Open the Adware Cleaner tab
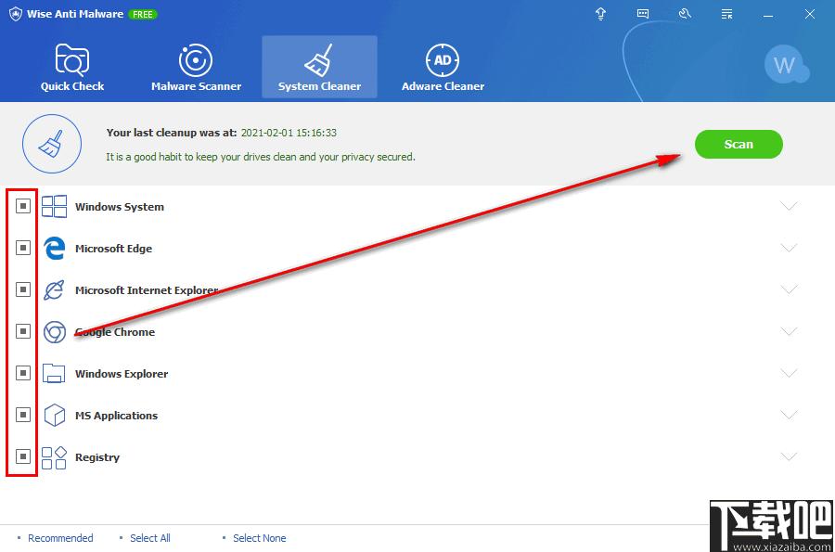The height and width of the screenshot is (552, 835). [443, 68]
